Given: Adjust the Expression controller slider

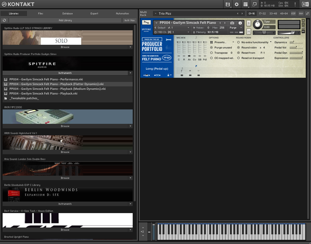Looking at the screenshot, I should pos(296,58).
